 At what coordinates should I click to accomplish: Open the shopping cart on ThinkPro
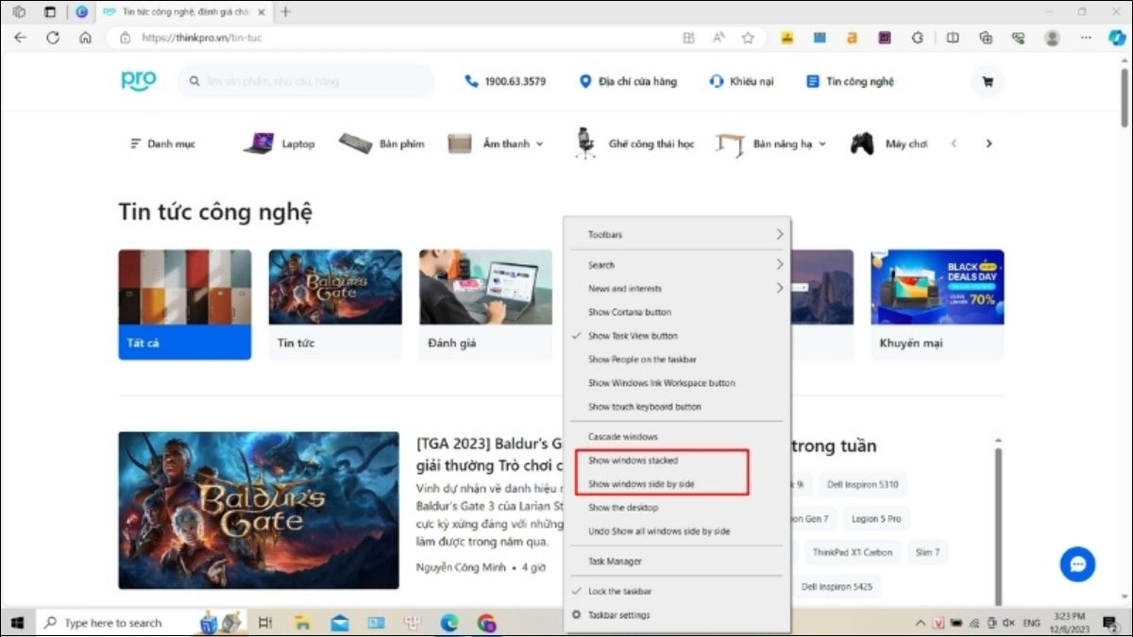coord(988,81)
